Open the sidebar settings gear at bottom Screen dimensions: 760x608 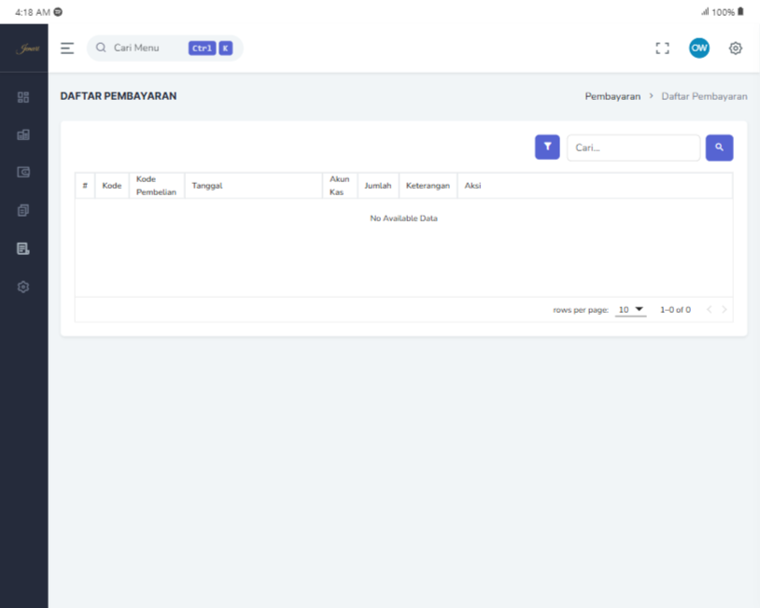23,287
